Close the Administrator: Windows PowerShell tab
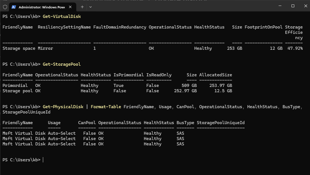Viewport: 310px width, 175px height. [x=71, y=7]
